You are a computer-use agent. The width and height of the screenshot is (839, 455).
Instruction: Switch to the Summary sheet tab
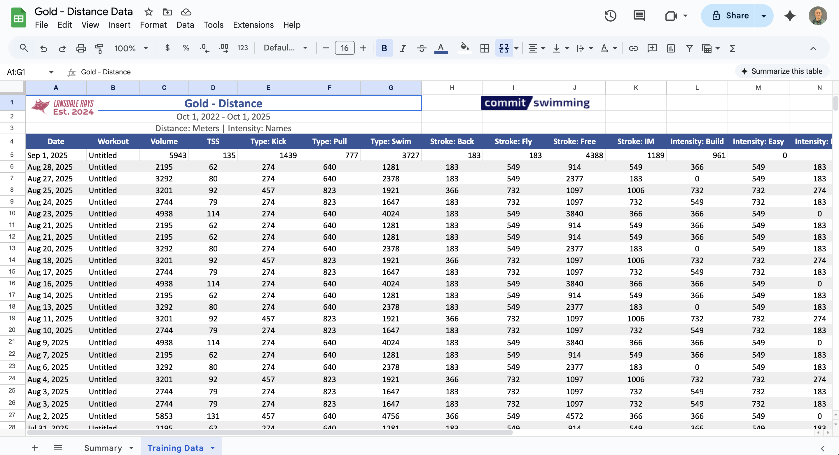point(103,448)
